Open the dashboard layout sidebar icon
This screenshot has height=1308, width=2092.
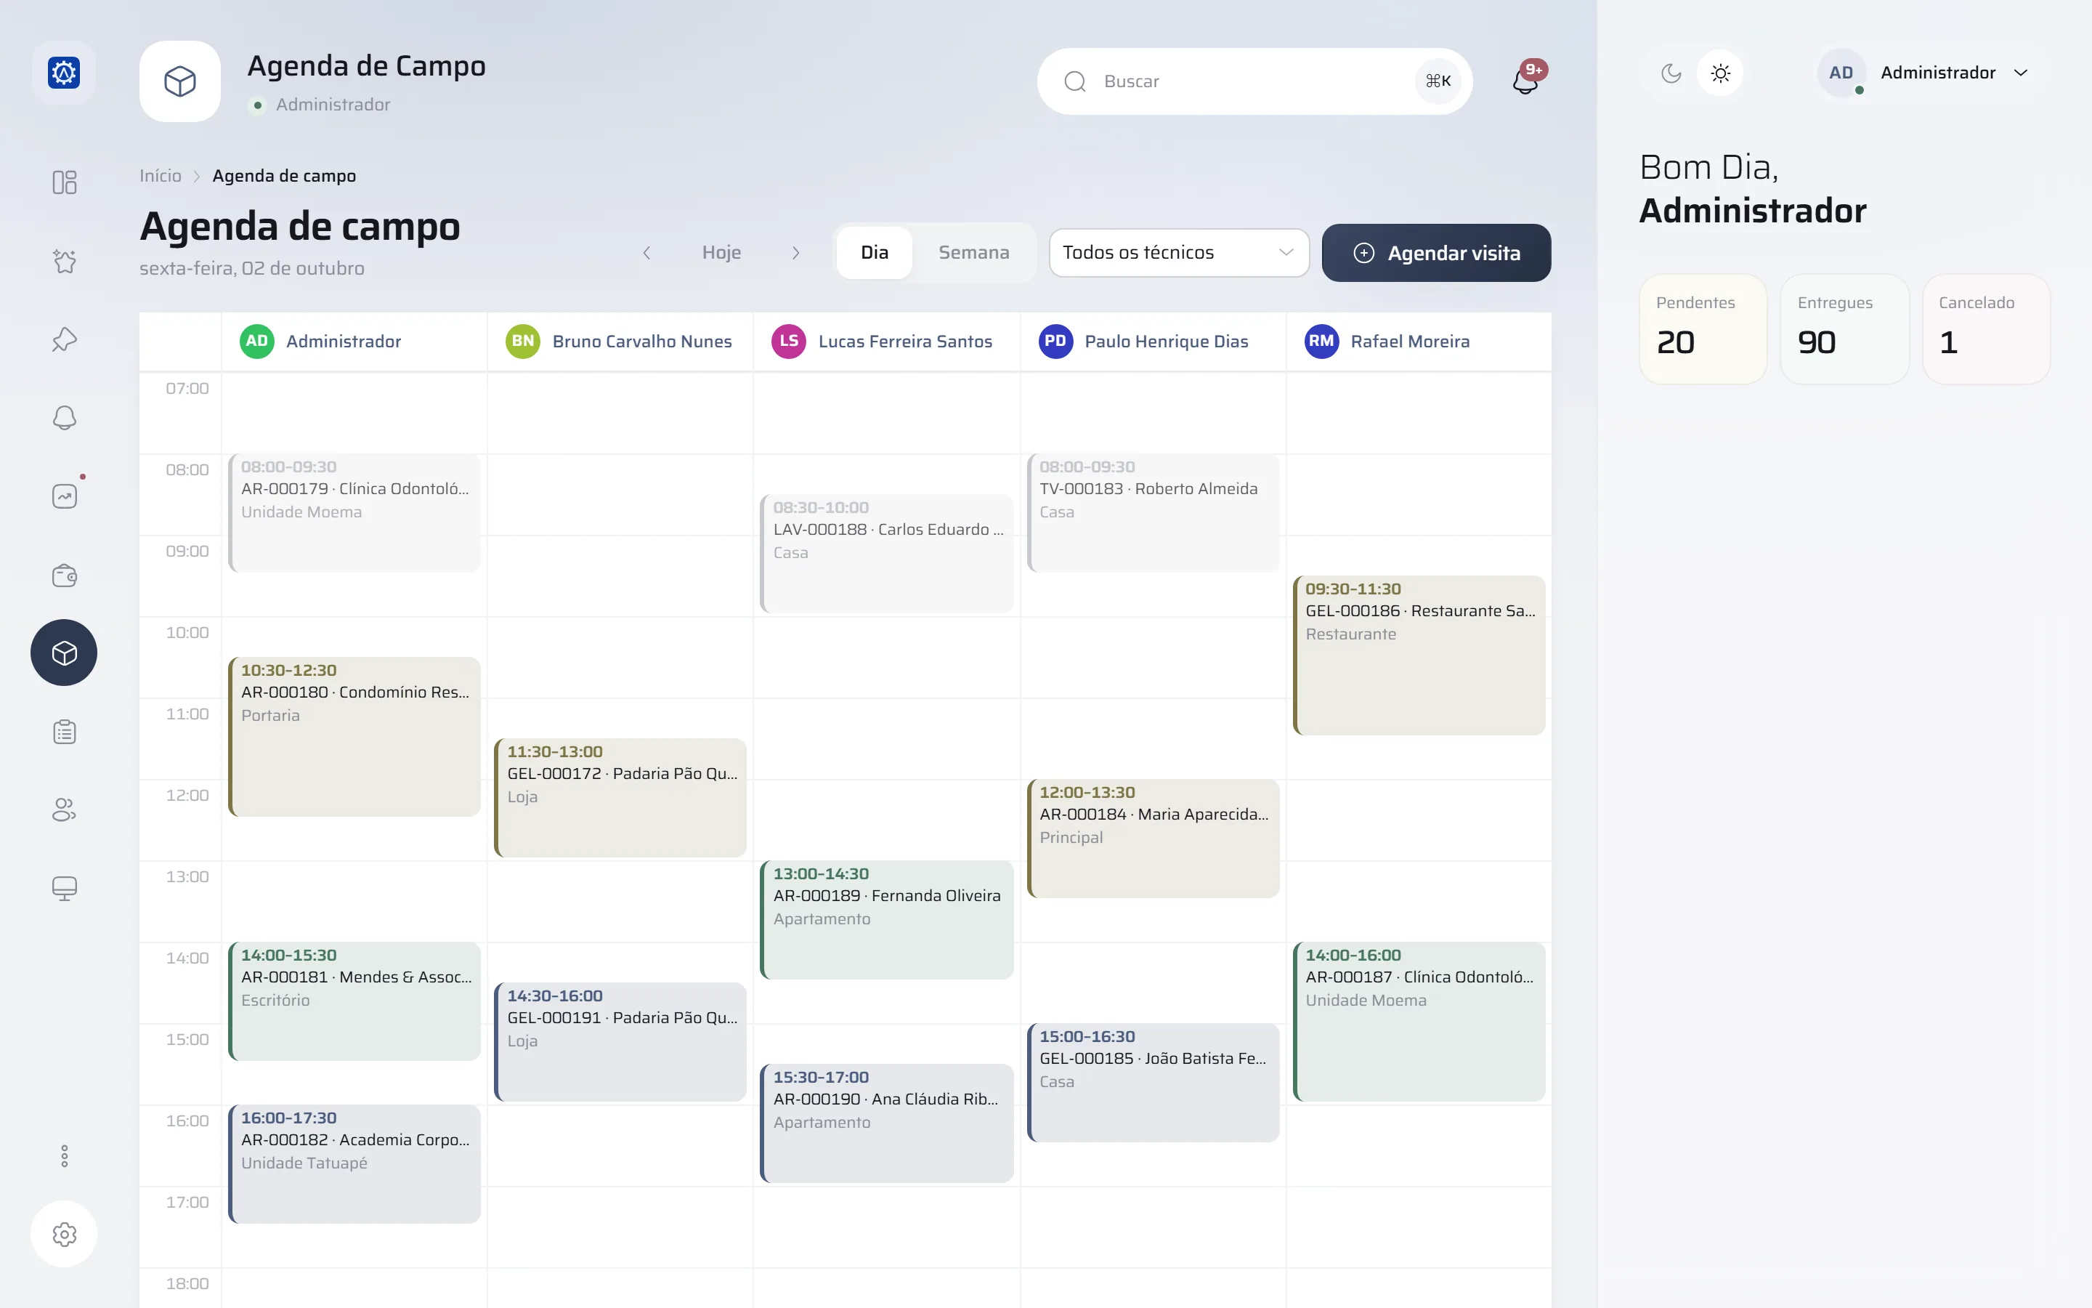pyautogui.click(x=64, y=182)
